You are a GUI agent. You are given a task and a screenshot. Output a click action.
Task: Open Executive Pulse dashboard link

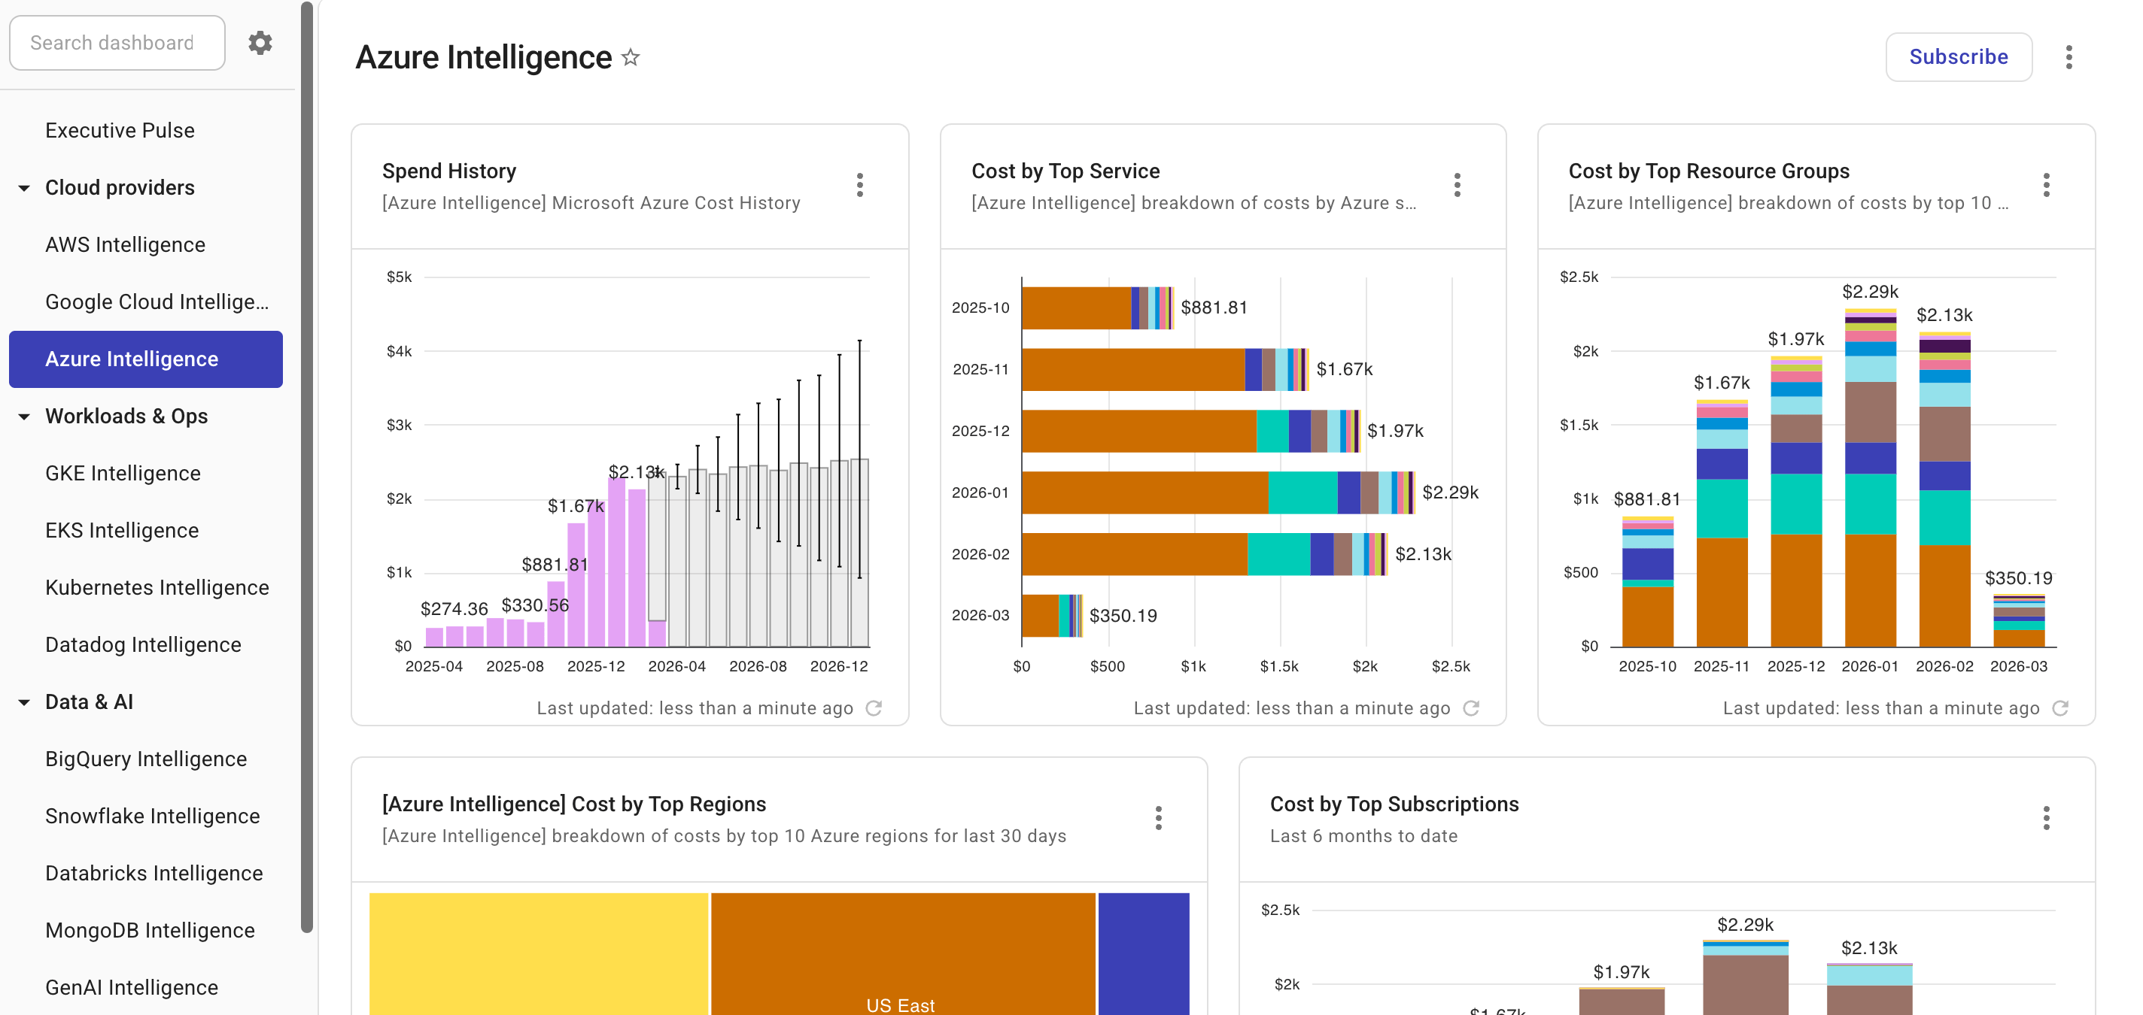pos(120,131)
